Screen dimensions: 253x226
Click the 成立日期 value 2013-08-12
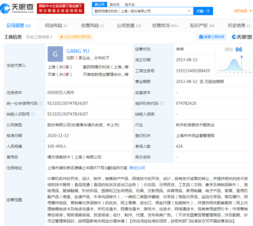[x=187, y=60]
